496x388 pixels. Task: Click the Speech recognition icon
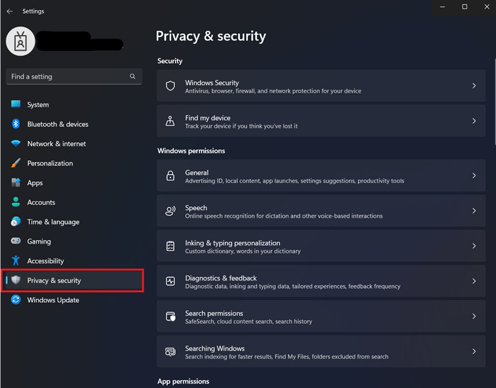click(170, 211)
